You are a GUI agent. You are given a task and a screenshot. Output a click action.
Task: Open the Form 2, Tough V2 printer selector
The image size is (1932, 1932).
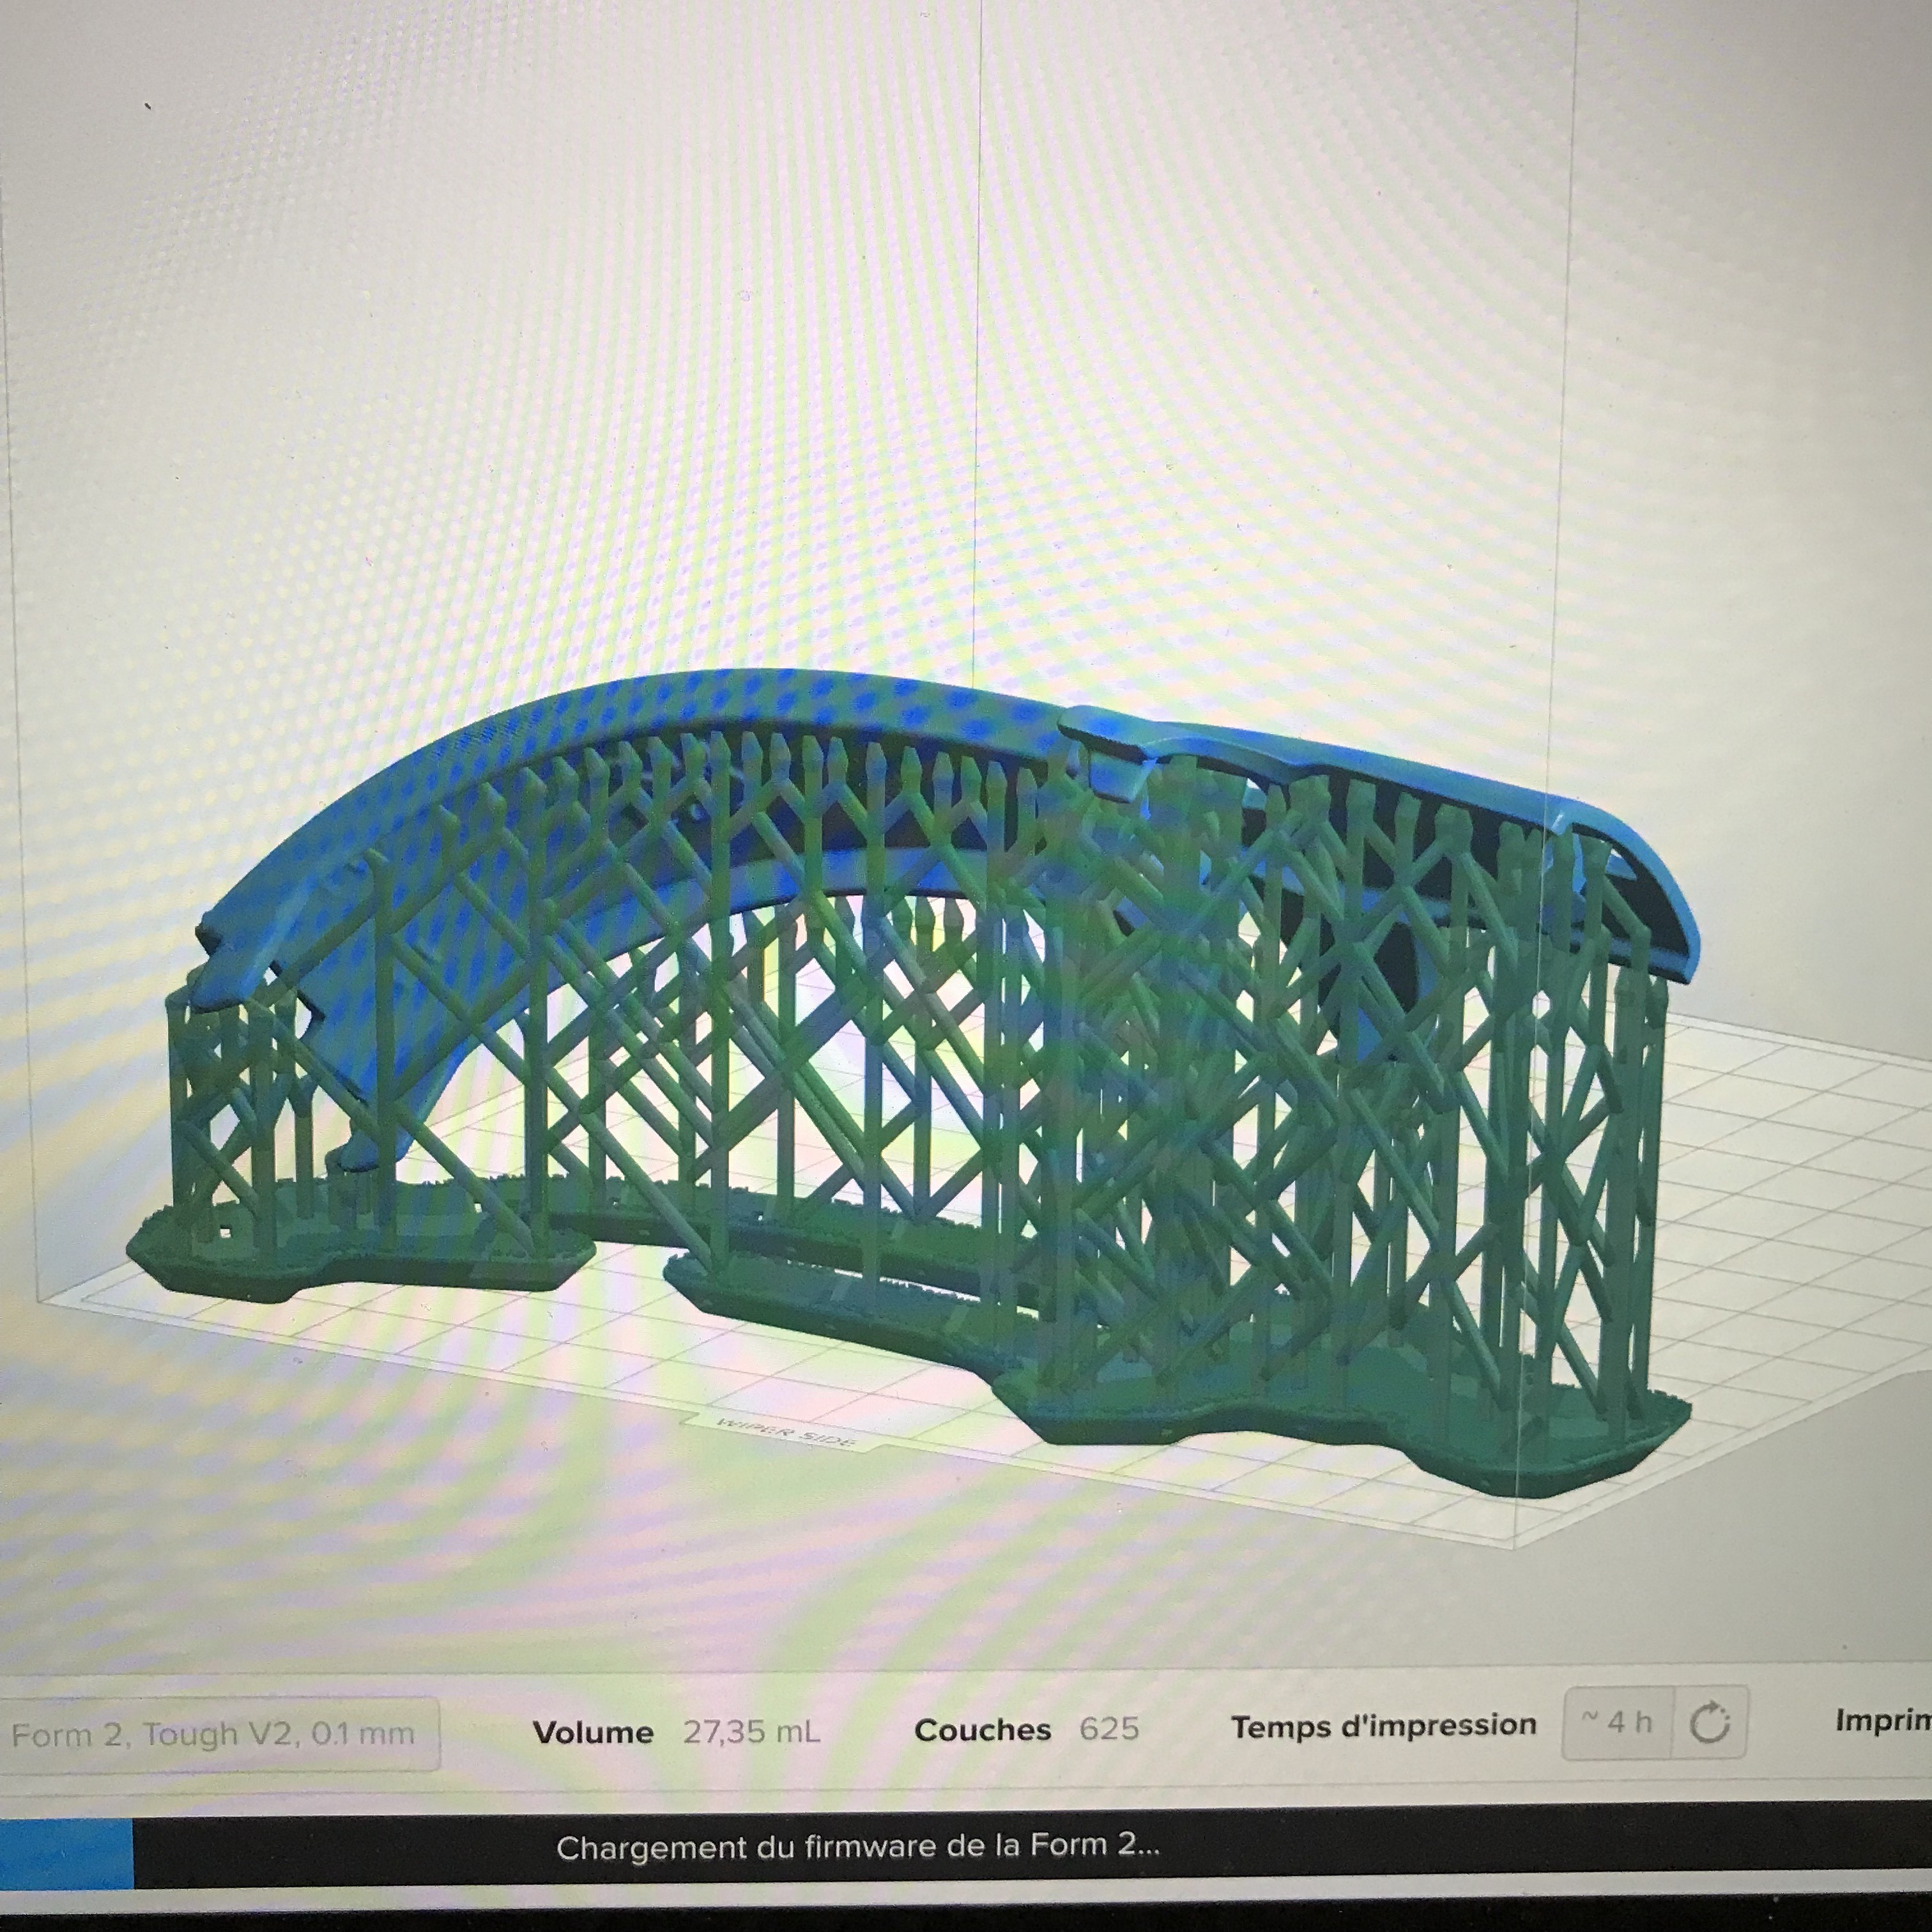point(213,1733)
